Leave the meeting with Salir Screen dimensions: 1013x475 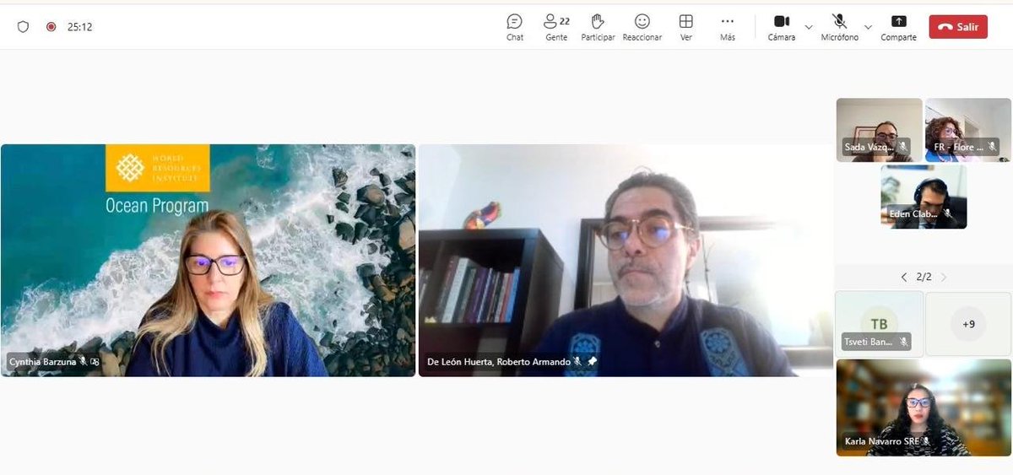click(x=958, y=27)
